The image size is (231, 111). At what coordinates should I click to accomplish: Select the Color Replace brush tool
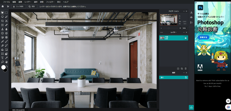click(6, 46)
